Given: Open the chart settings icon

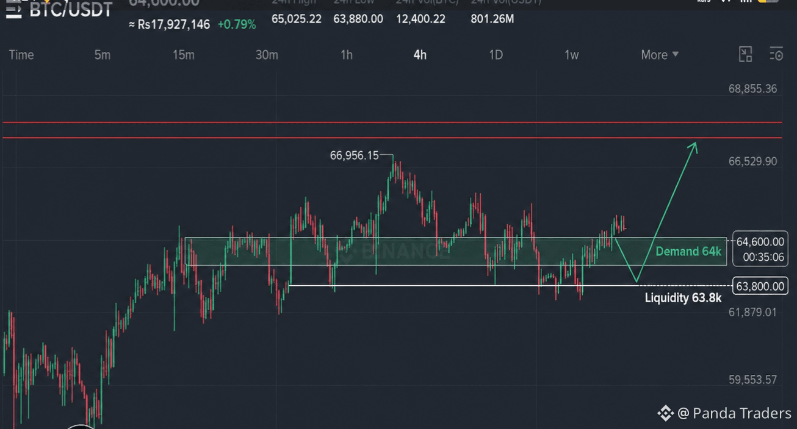Looking at the screenshot, I should click(776, 54).
